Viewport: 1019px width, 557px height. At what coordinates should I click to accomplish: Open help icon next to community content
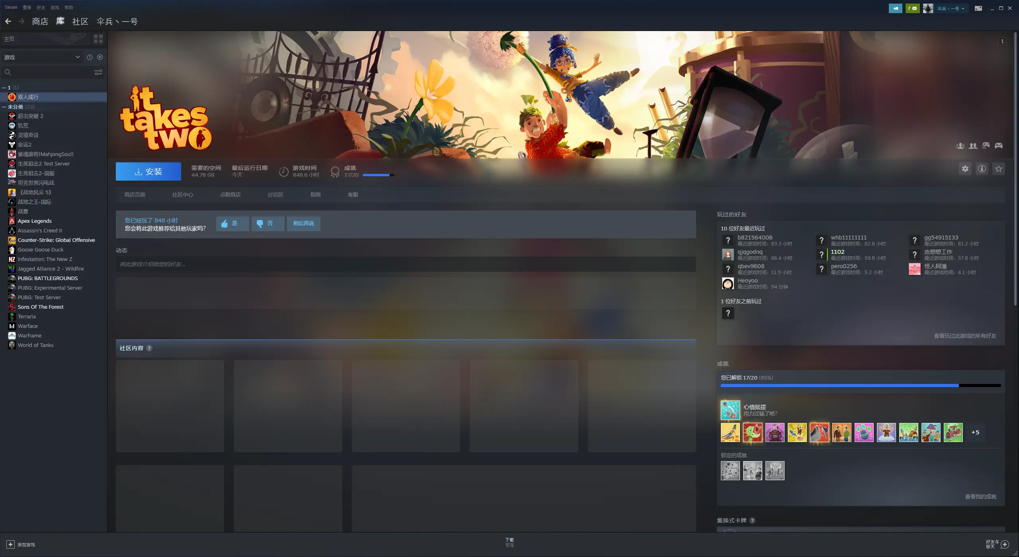point(149,348)
